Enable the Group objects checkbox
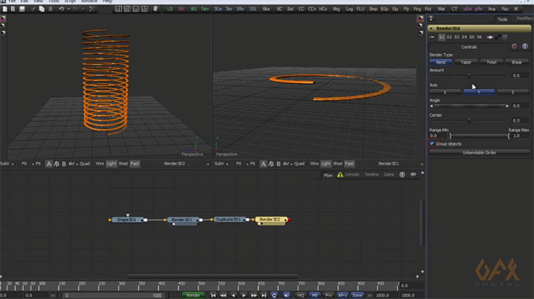Image resolution: width=534 pixels, height=299 pixels. [432, 144]
